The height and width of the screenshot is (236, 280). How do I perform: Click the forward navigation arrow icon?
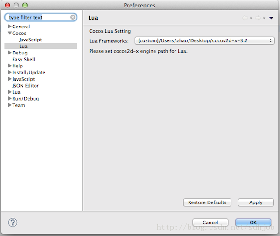point(258,18)
